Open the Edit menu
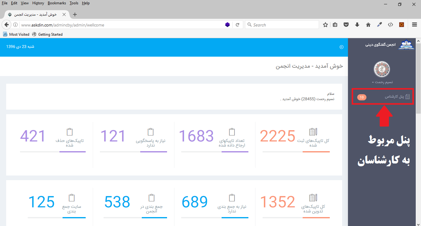This screenshot has height=226, width=421. coord(14,3)
